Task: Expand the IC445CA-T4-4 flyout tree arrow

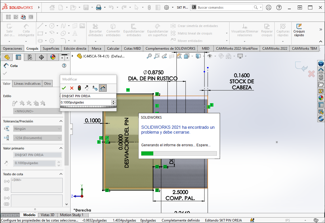Action: pyautogui.click(x=72, y=56)
